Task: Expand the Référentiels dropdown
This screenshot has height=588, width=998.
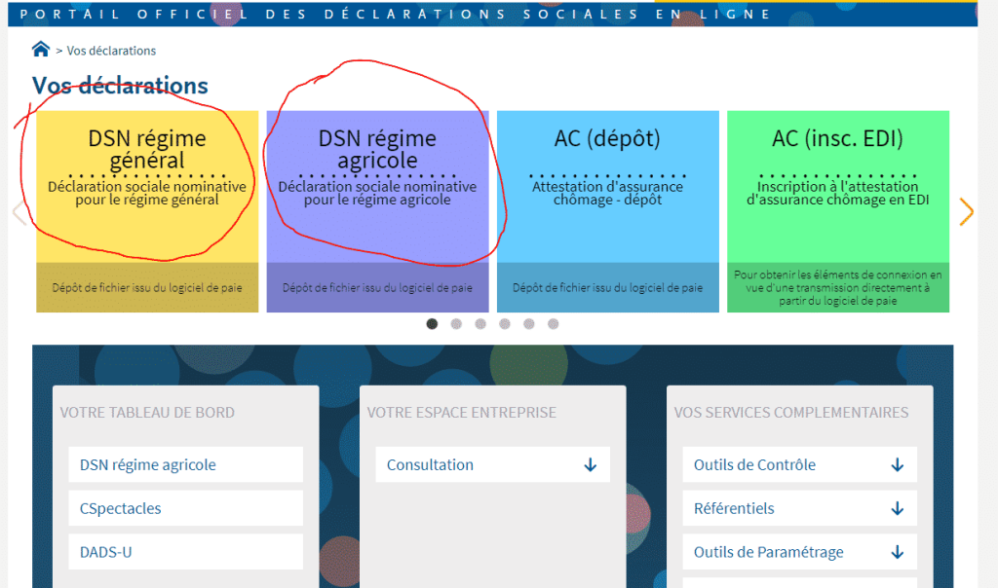Action: click(800, 508)
